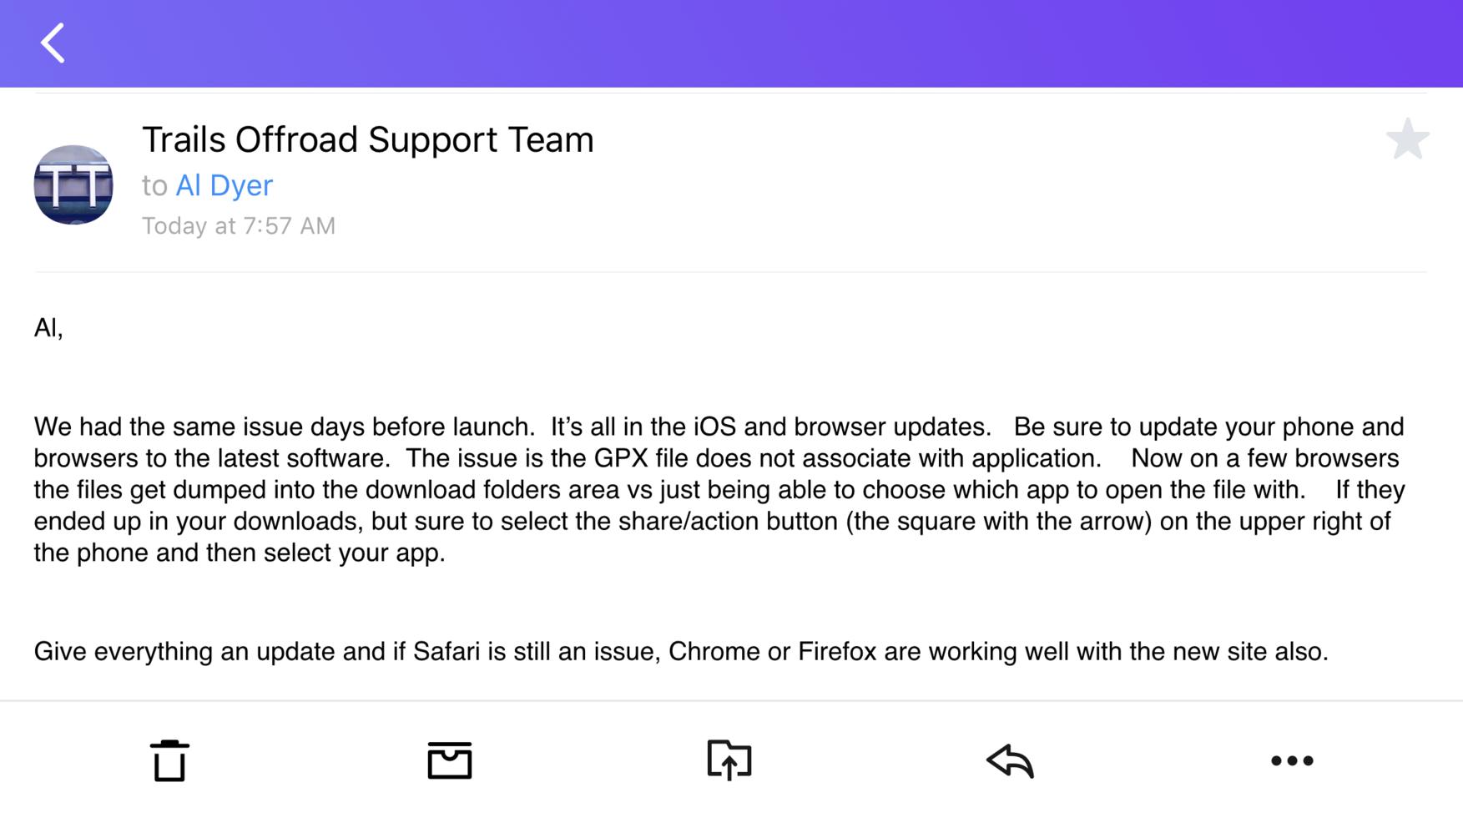Star this email from Trails Offroad
The height and width of the screenshot is (823, 1463).
pyautogui.click(x=1407, y=139)
